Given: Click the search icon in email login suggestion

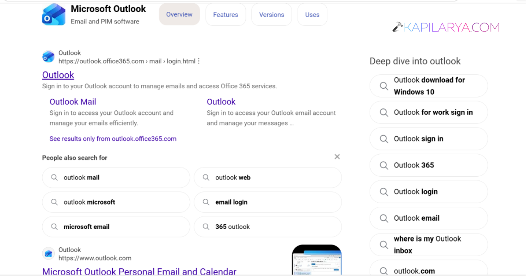Looking at the screenshot, I should [206, 202].
